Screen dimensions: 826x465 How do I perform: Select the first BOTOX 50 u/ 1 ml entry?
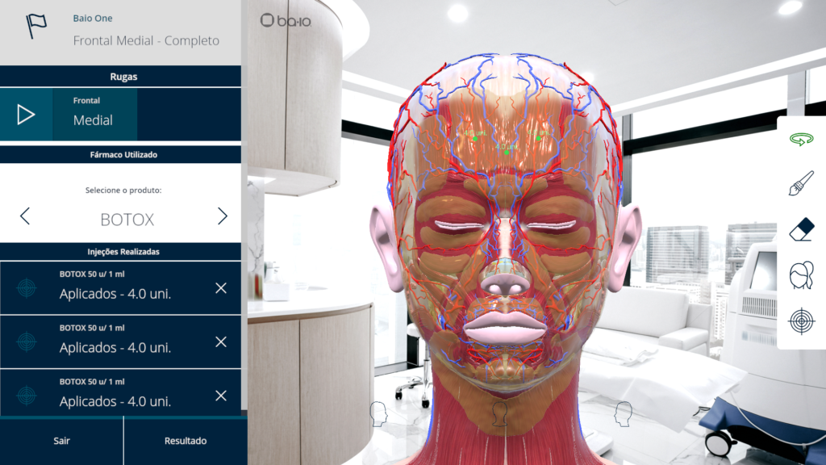pyautogui.click(x=121, y=288)
